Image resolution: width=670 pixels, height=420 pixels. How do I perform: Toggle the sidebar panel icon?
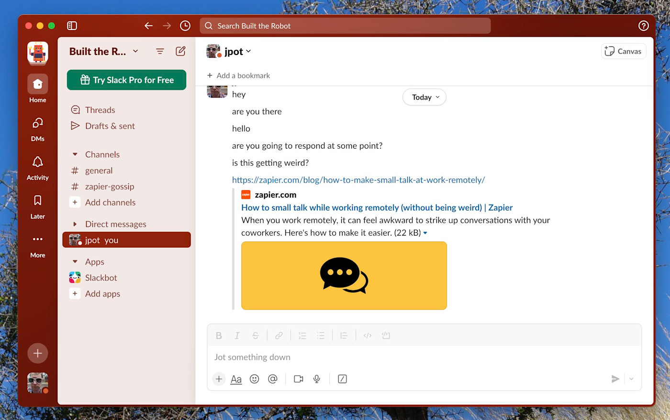[72, 26]
